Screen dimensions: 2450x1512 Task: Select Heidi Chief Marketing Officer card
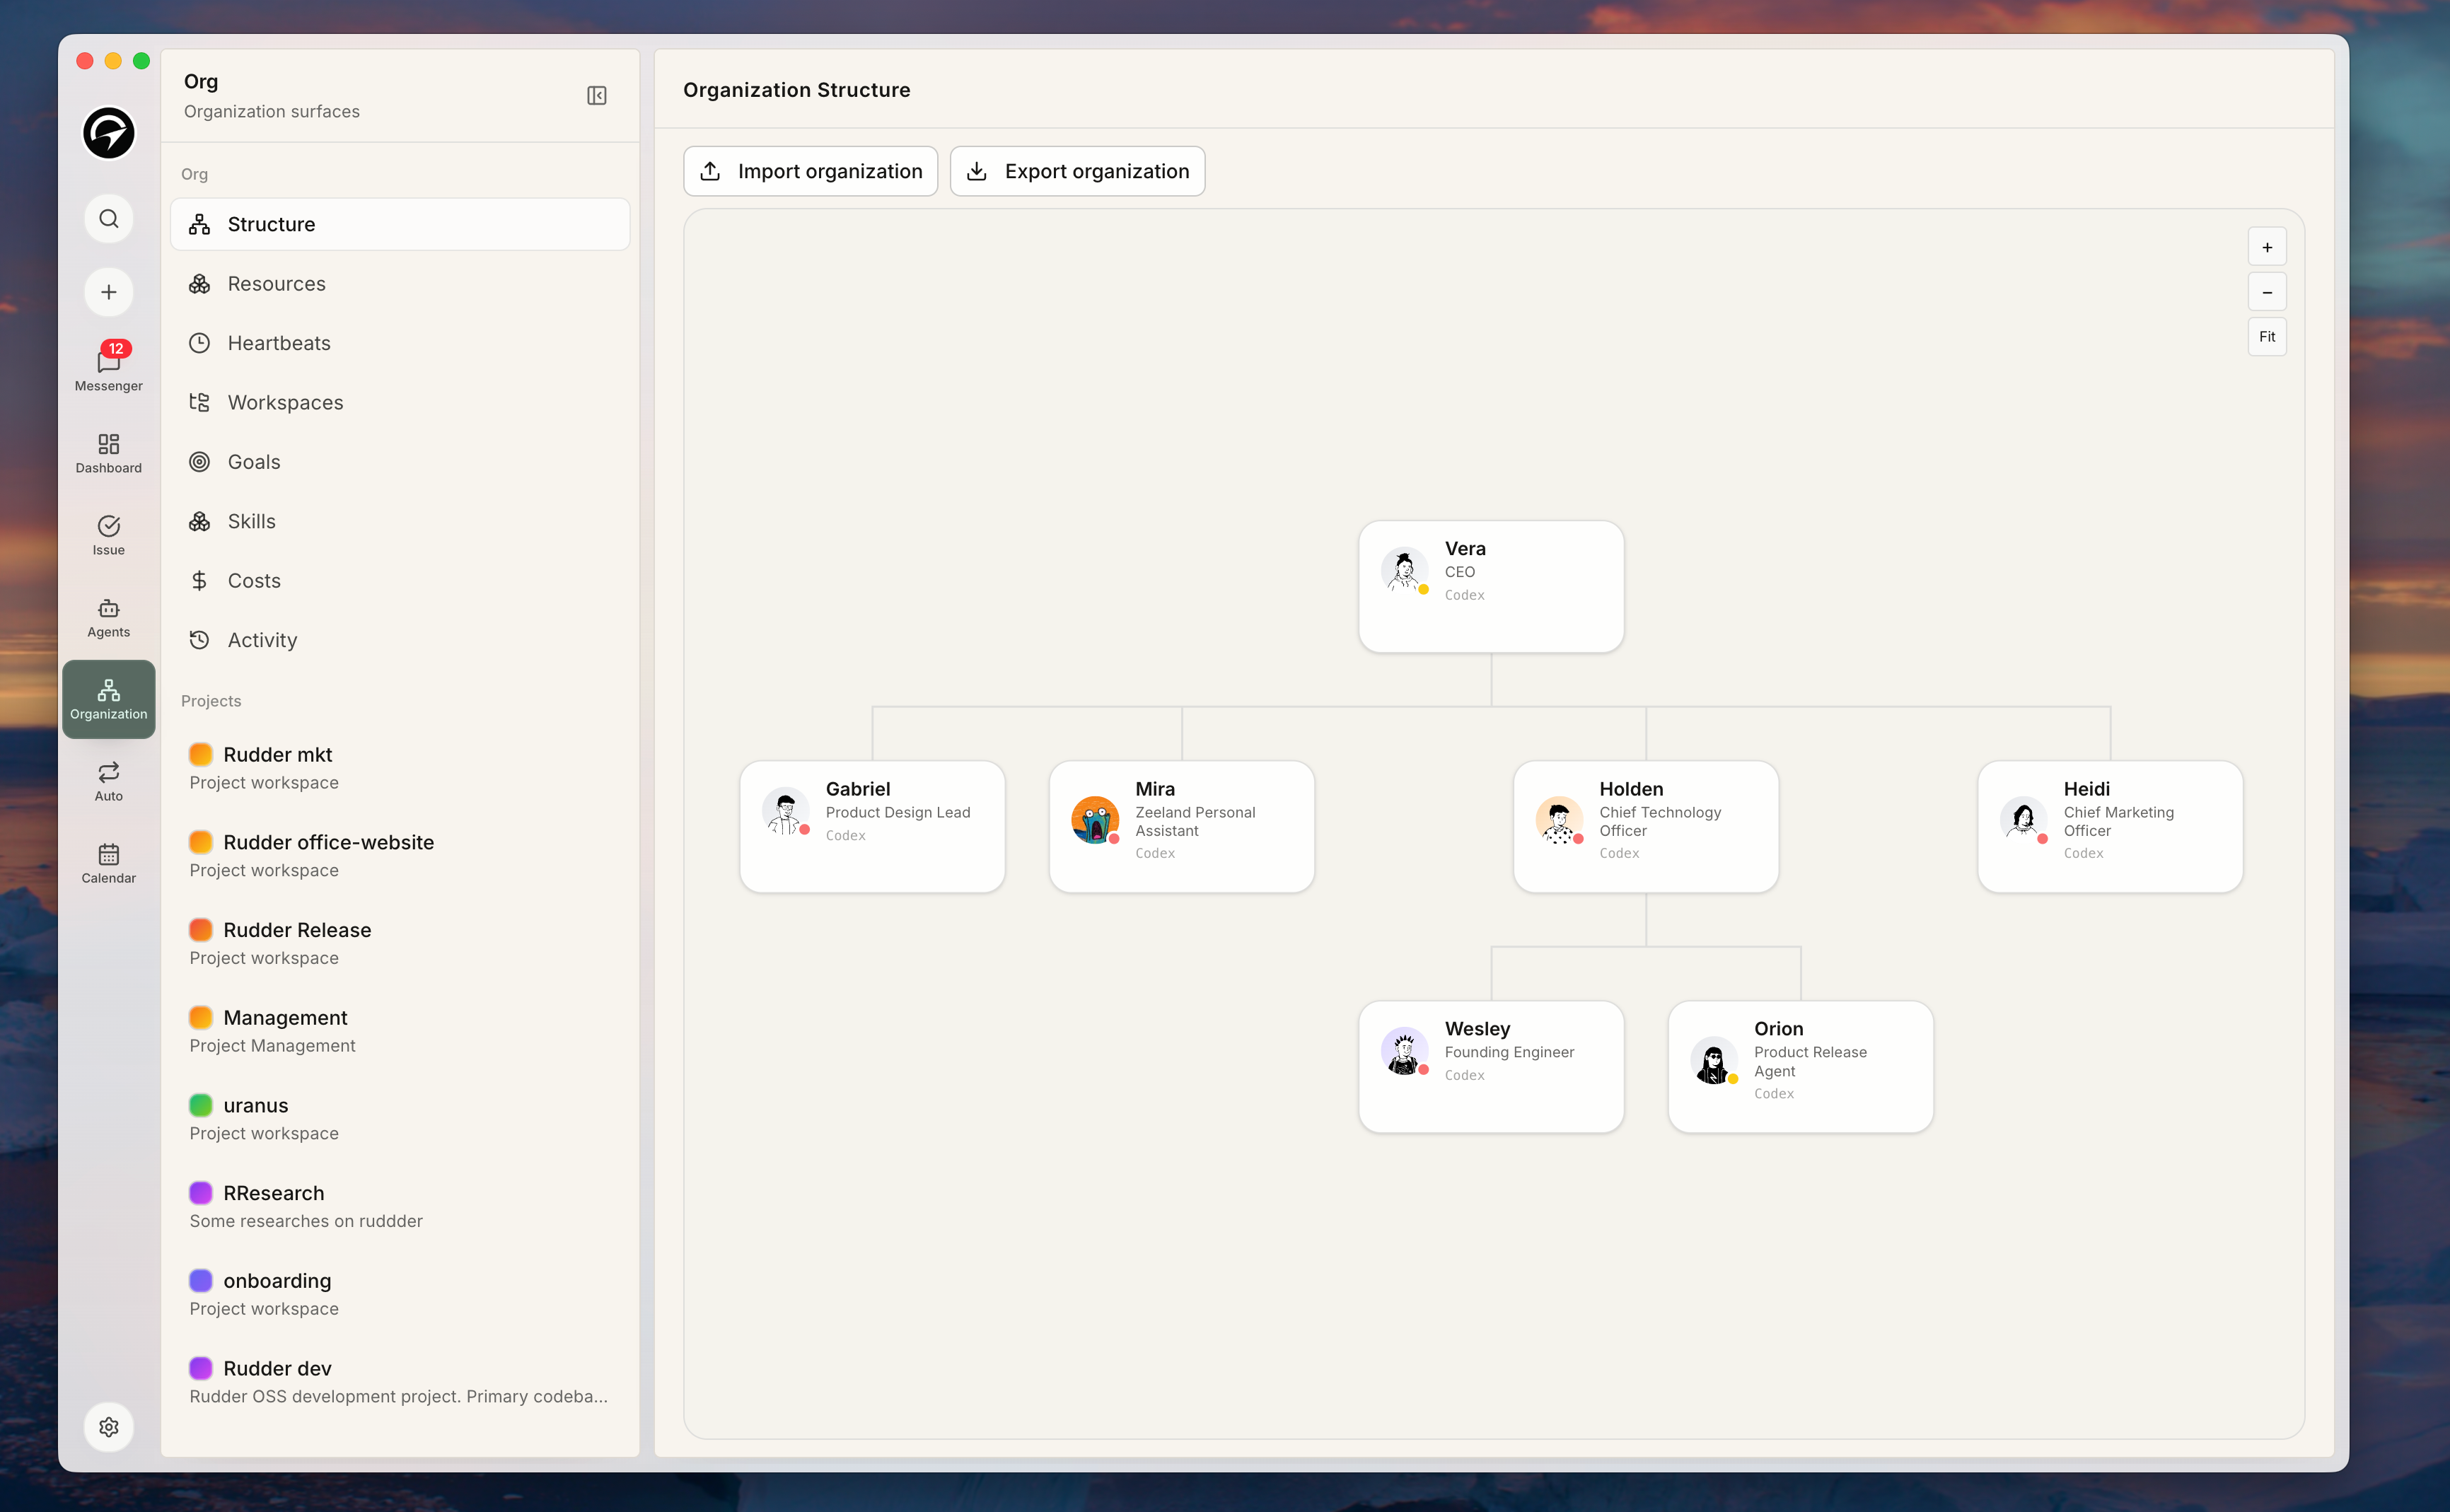[2109, 827]
